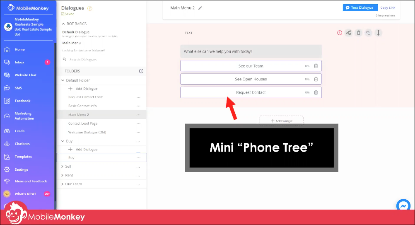Delete the See our Team button
Image resolution: width=415 pixels, height=225 pixels.
pyautogui.click(x=316, y=66)
